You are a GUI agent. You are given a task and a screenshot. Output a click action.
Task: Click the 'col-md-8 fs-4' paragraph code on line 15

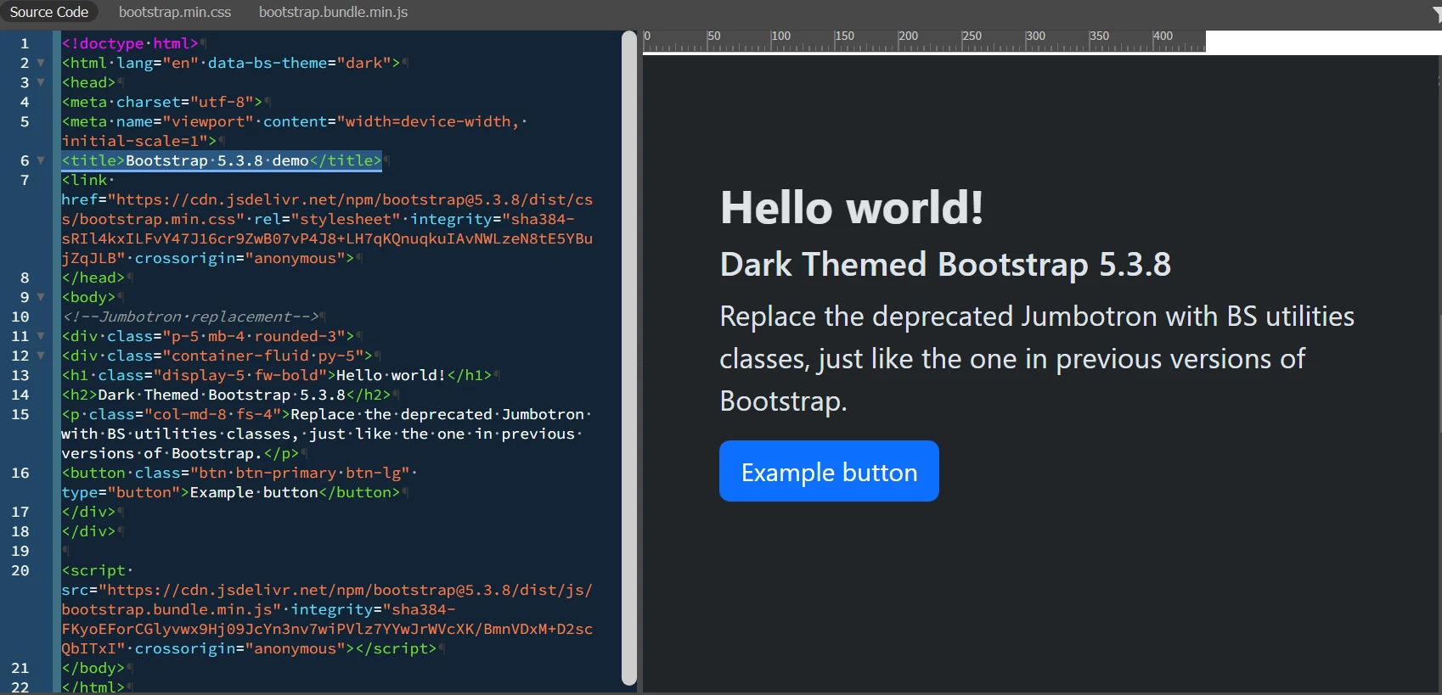pyautogui.click(x=327, y=434)
